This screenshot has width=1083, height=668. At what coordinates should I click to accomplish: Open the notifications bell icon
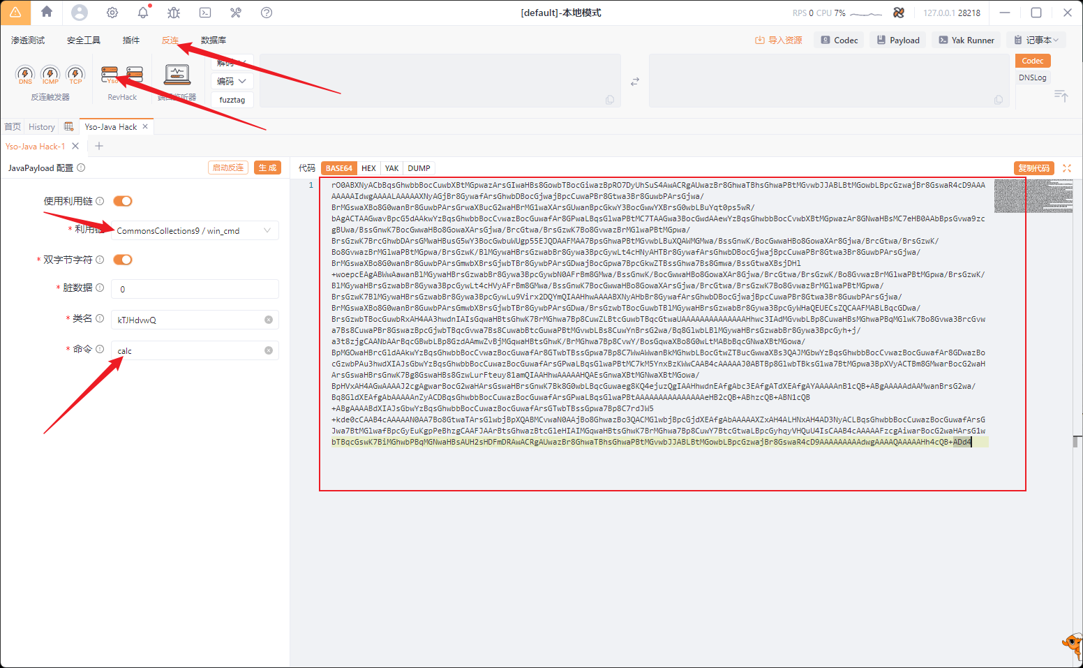click(x=143, y=12)
